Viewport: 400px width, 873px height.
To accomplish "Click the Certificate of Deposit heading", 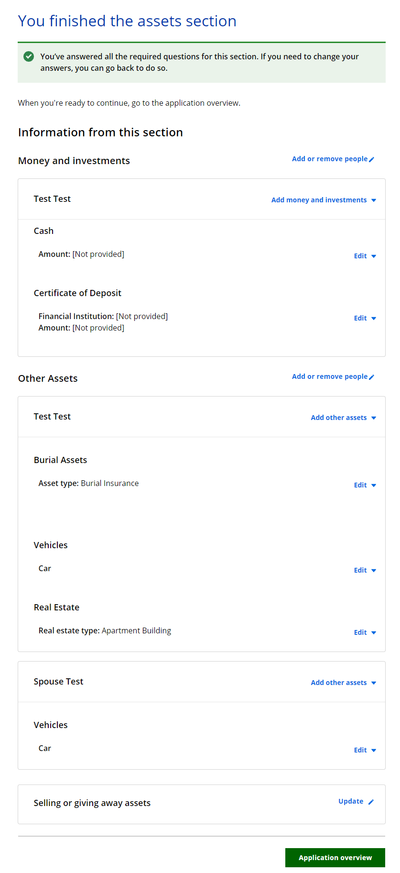I will coord(77,293).
